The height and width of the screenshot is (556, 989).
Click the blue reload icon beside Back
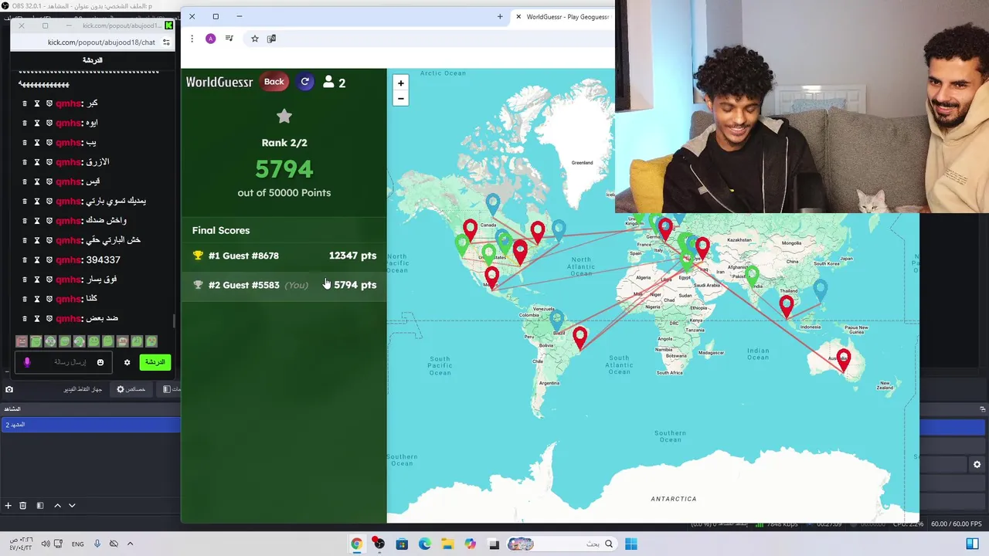pos(305,82)
